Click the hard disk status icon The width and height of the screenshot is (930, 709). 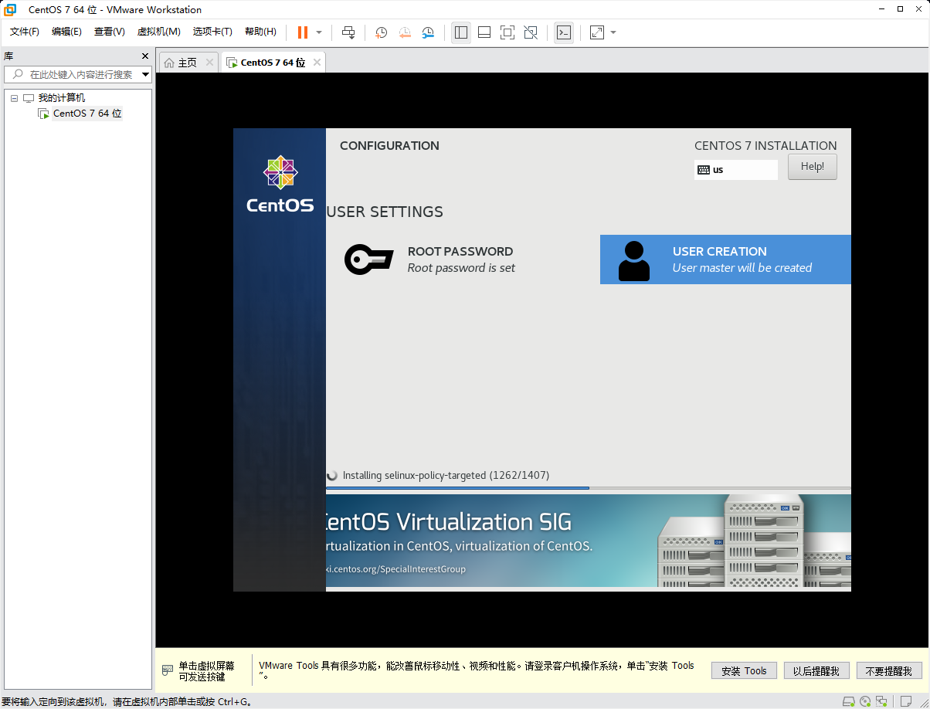(x=848, y=701)
